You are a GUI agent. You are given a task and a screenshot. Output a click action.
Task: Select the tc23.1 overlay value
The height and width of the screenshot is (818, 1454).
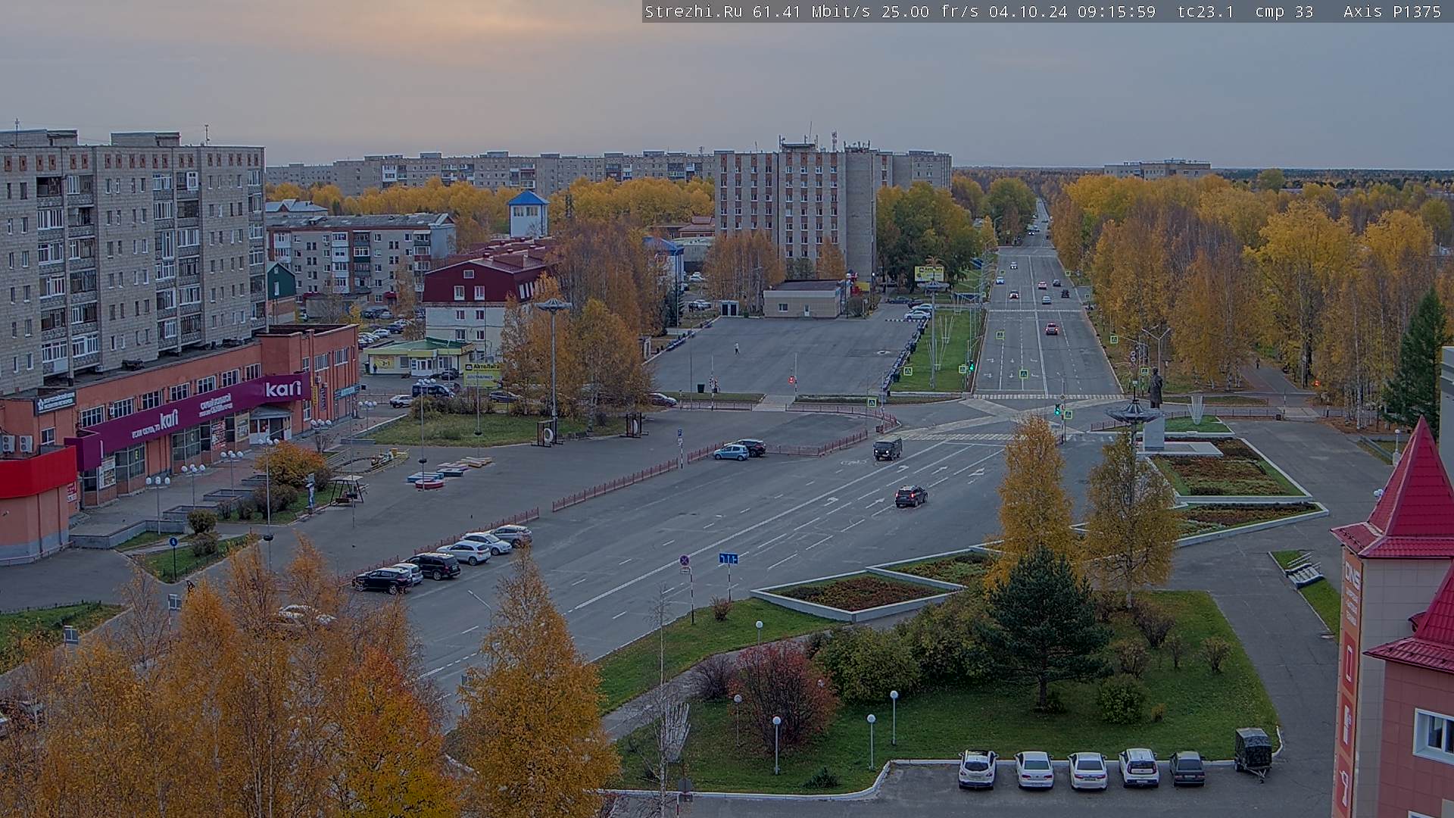point(1206,11)
